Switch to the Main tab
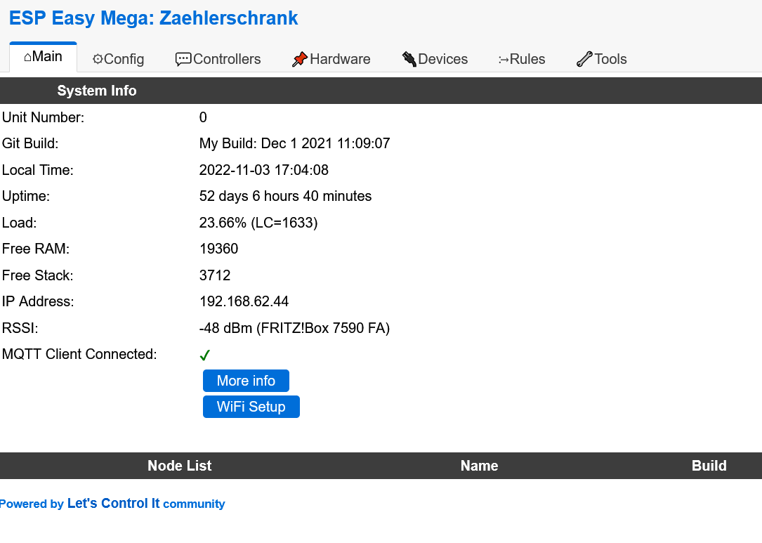The height and width of the screenshot is (543, 762). (43, 57)
